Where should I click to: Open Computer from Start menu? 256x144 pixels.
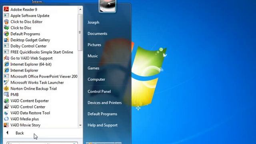96,79
